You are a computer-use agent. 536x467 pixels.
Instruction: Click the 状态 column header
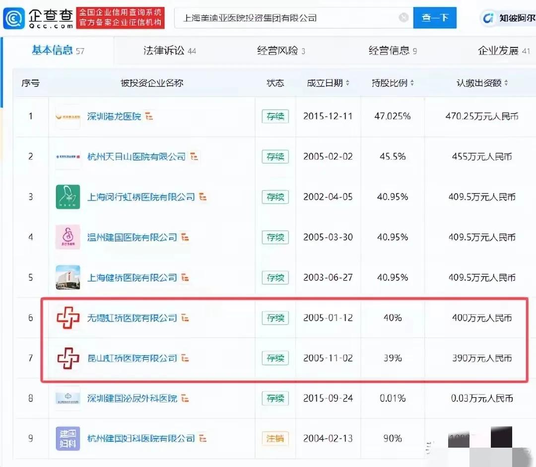(275, 83)
